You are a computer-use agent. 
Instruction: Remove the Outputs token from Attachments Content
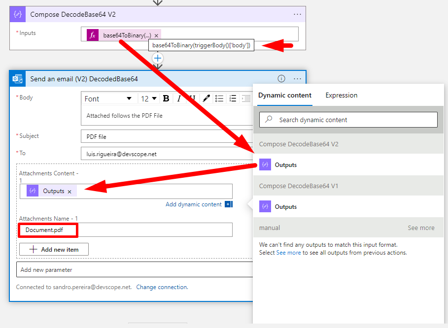coord(69,192)
